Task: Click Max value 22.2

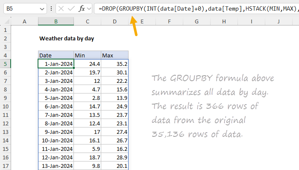Action: coord(114,81)
